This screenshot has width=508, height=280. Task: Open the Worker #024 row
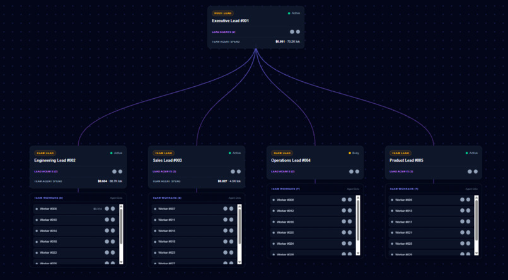pyautogui.click(x=313, y=244)
